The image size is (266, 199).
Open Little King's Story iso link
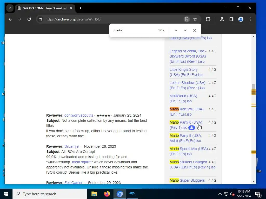(186, 72)
